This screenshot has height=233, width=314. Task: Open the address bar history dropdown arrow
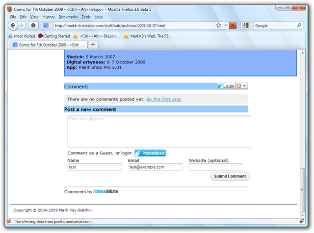(226, 26)
